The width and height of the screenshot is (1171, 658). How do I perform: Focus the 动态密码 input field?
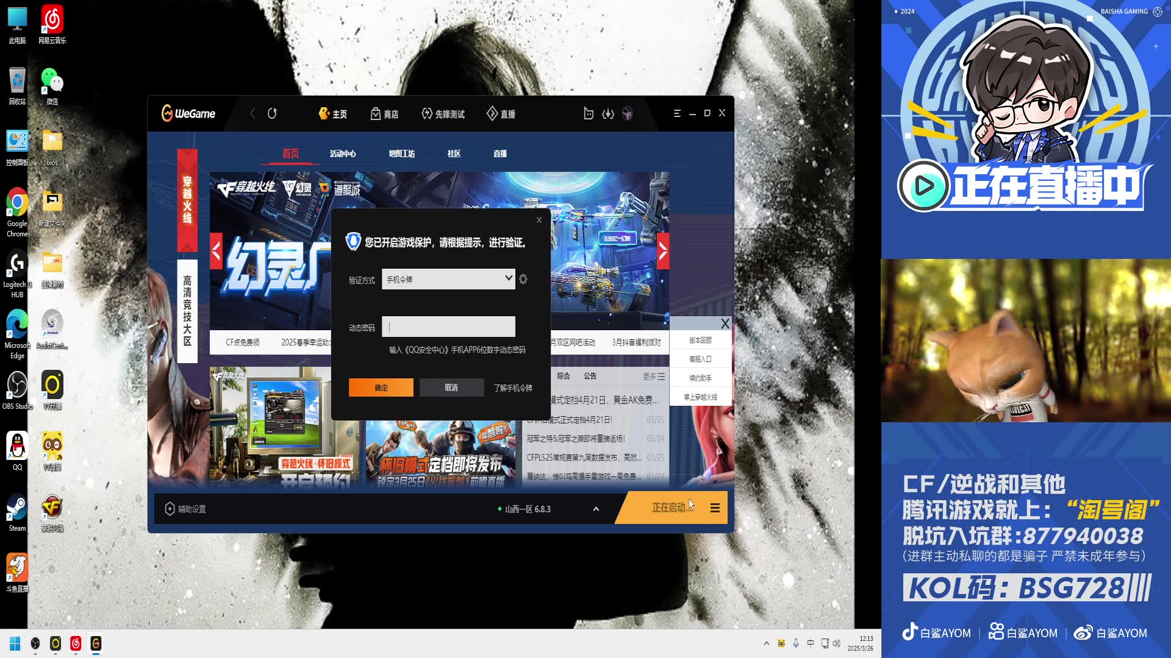[448, 327]
